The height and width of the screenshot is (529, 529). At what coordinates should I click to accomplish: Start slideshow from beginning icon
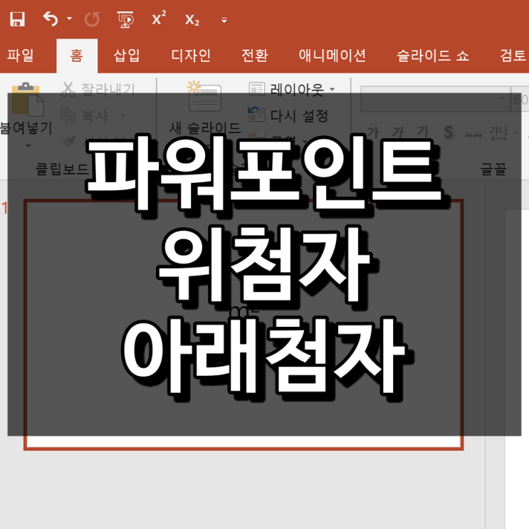[125, 19]
